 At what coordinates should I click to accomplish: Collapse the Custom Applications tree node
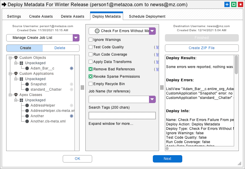click(11, 74)
